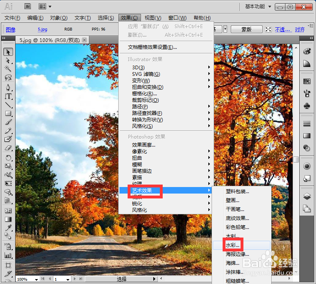This screenshot has height=284, width=316.
Task: Select the Symbol Sprayer tool
Action: click(x=8, y=247)
